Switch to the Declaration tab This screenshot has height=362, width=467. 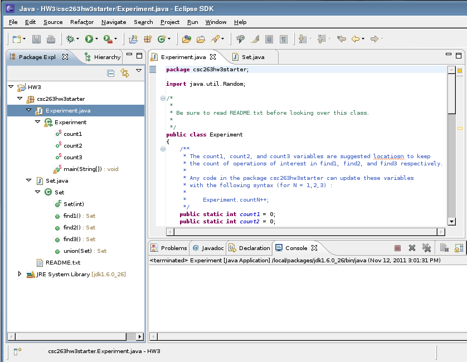pyautogui.click(x=250, y=248)
